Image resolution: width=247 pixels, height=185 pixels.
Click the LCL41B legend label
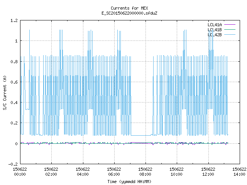coord(215,30)
